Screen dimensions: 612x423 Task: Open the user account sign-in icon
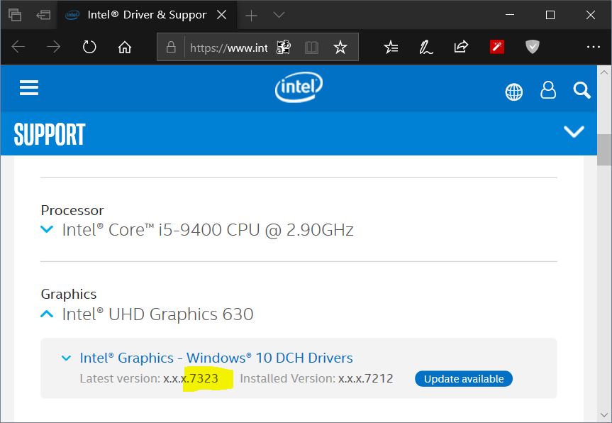[x=548, y=90]
